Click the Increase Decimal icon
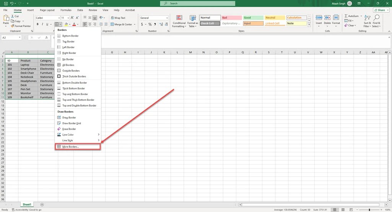392x212 pixels. [161, 24]
